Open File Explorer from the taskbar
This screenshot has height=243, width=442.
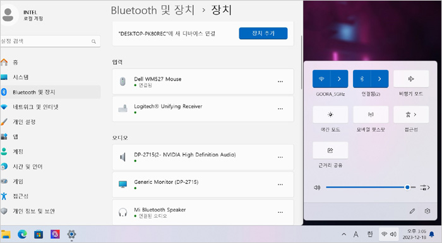pos(6,234)
